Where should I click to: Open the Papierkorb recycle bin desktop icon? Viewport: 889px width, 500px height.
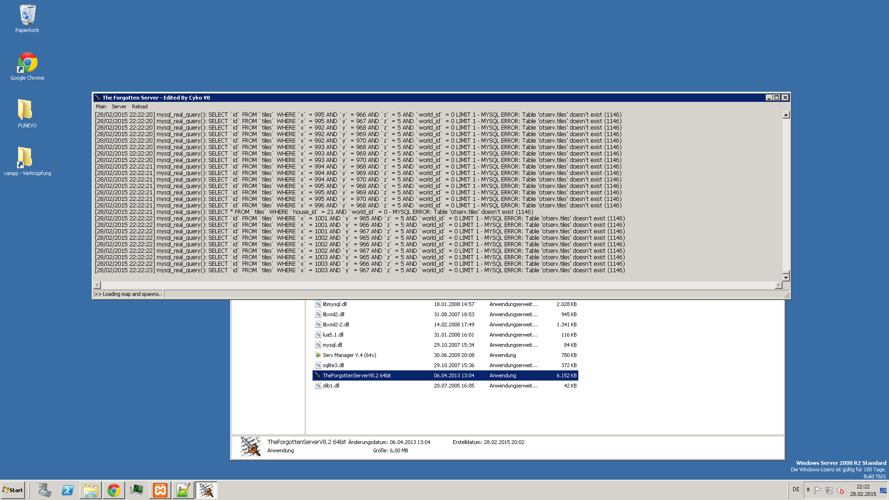coord(27,19)
